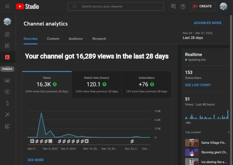Switch to the Audience tab
This screenshot has width=233, height=165.
point(76,39)
